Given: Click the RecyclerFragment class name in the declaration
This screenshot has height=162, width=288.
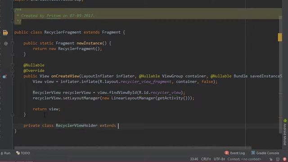Looking at the screenshot, I should 63,32.
